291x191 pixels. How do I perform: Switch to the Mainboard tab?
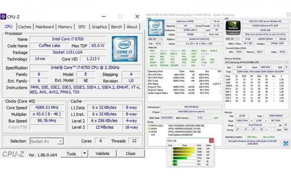(x=45, y=27)
